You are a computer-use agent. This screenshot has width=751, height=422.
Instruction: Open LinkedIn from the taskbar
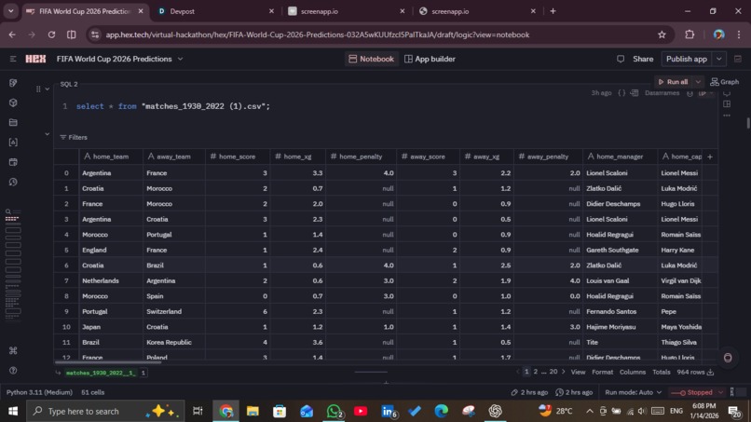click(x=388, y=411)
